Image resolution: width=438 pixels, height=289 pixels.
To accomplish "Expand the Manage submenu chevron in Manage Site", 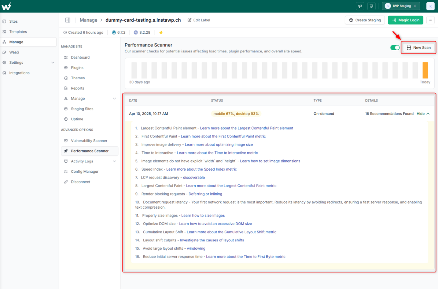I will 114,99.
